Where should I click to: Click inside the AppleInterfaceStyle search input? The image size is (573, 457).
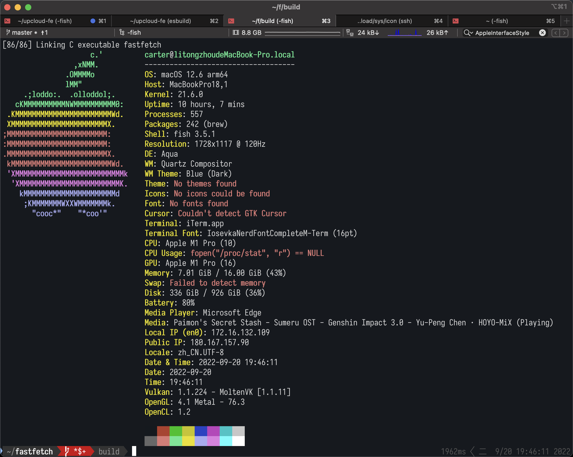(502, 33)
